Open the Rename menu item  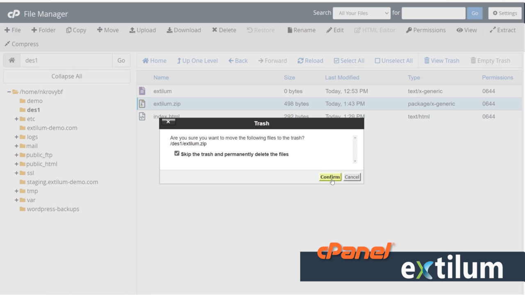click(x=301, y=30)
